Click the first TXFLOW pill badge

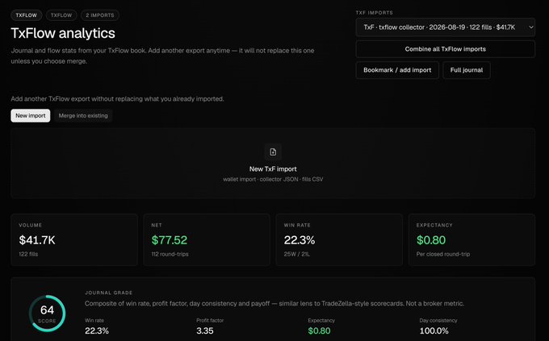pos(27,15)
